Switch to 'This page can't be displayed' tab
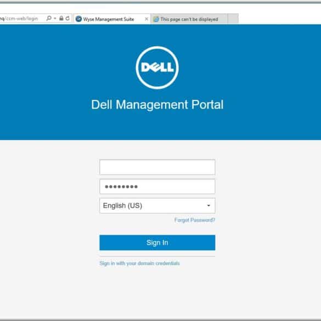The width and height of the screenshot is (321, 321). [189, 19]
